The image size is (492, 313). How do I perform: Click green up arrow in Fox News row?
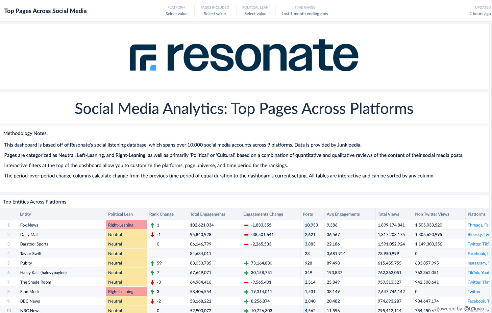pyautogui.click(x=152, y=225)
